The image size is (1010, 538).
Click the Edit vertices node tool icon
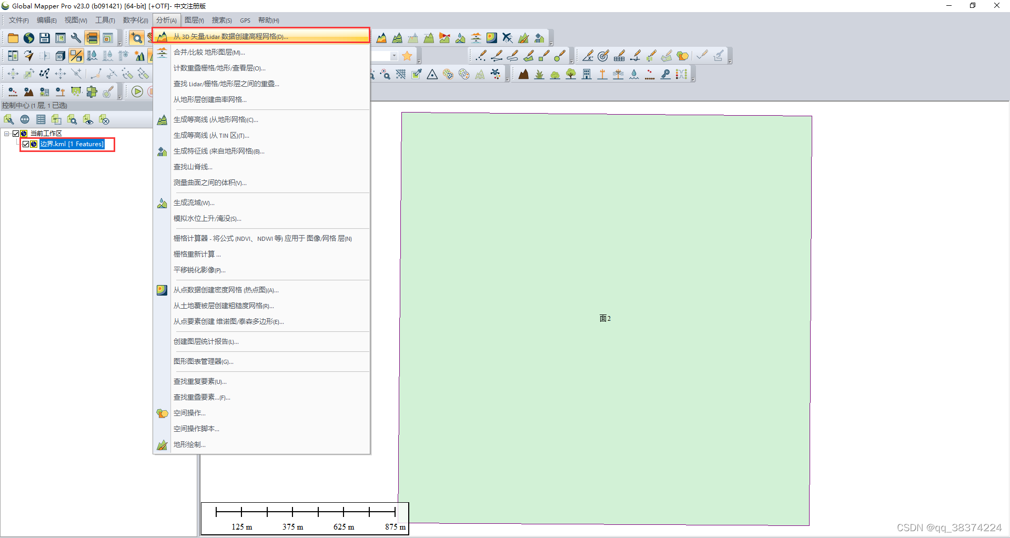point(45,74)
